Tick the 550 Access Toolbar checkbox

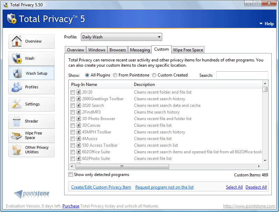tap(73, 145)
